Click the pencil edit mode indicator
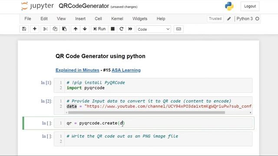Viewport: 278px width, 156px height. (x=229, y=19)
